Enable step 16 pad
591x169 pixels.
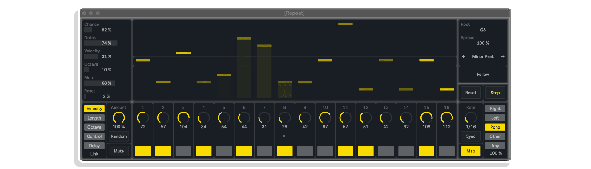point(447,151)
